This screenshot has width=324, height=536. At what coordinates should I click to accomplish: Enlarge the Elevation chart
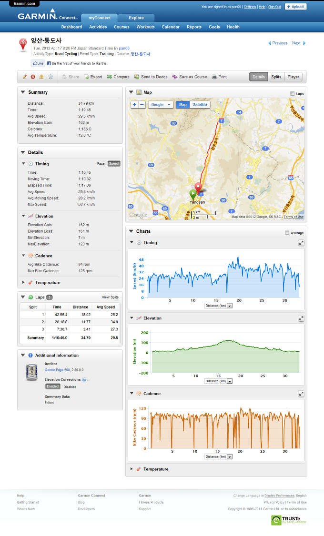coord(301,318)
